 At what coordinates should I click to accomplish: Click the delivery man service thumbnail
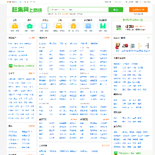[x=118, y=46]
